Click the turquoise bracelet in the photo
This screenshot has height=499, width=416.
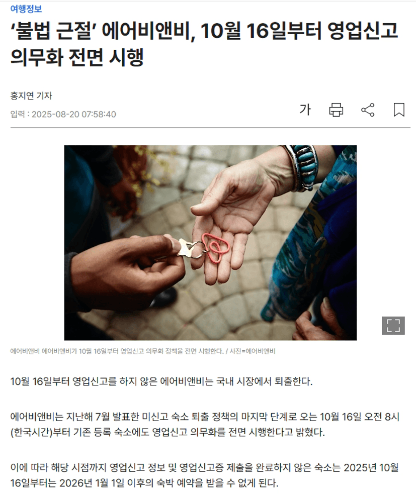303,167
